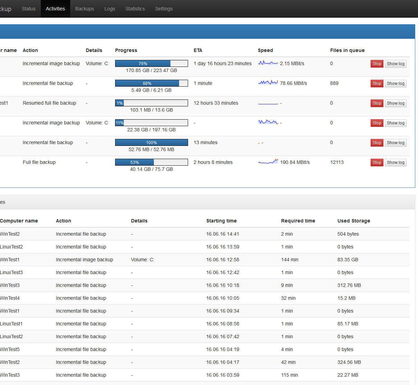Click ETA 12 hours 33 minutes
The width and height of the screenshot is (418, 385).
216,103
